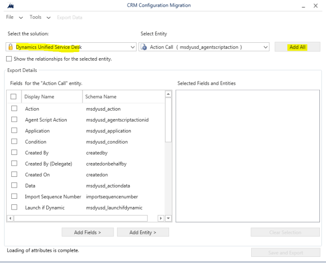The image size is (326, 263).
Task: Click the Launch if Dynamic display name
Action: click(x=45, y=207)
